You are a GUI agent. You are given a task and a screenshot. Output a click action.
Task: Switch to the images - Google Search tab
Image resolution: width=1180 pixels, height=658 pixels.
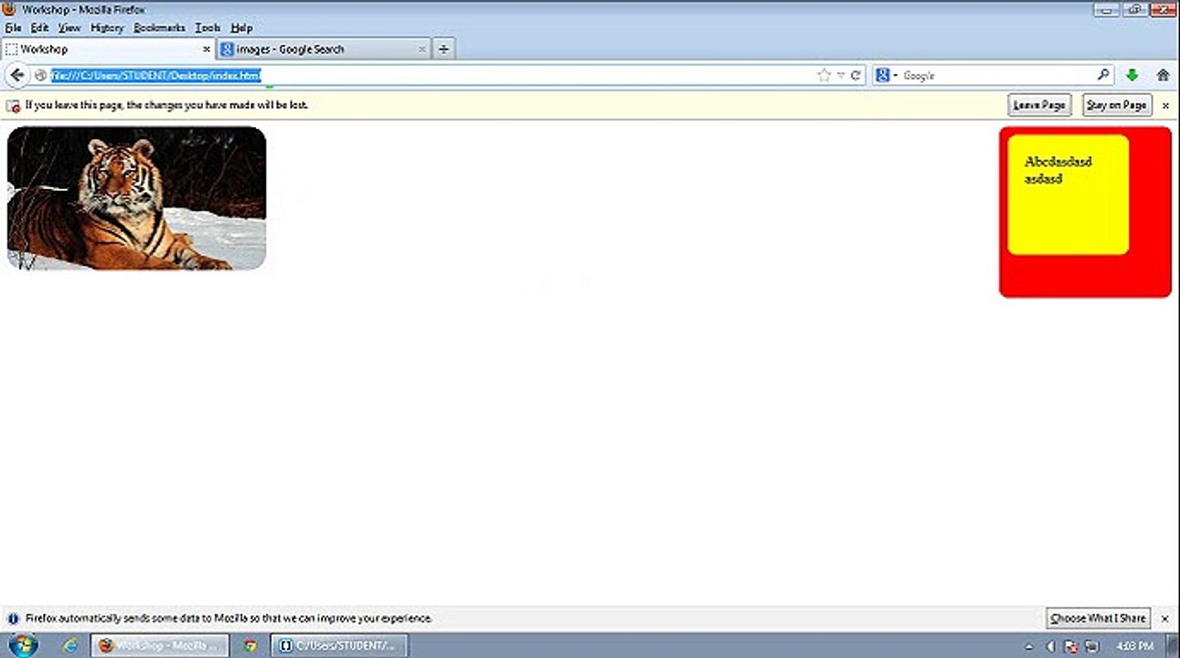point(324,49)
